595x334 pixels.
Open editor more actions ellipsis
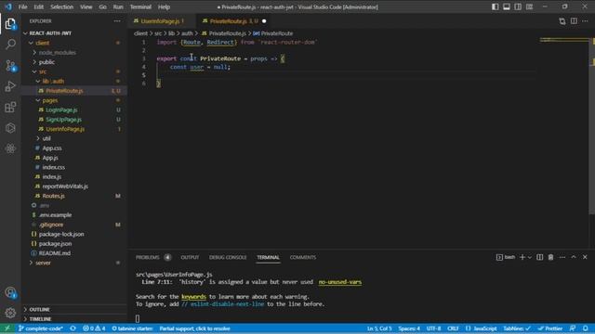coord(585,21)
